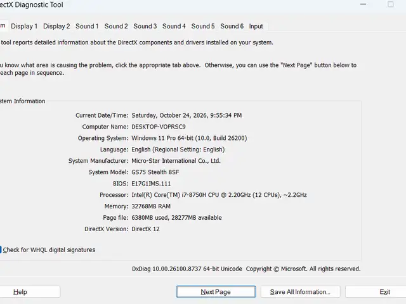The image size is (406, 304).
Task: Click DirectX 12 version value
Action: (145, 229)
